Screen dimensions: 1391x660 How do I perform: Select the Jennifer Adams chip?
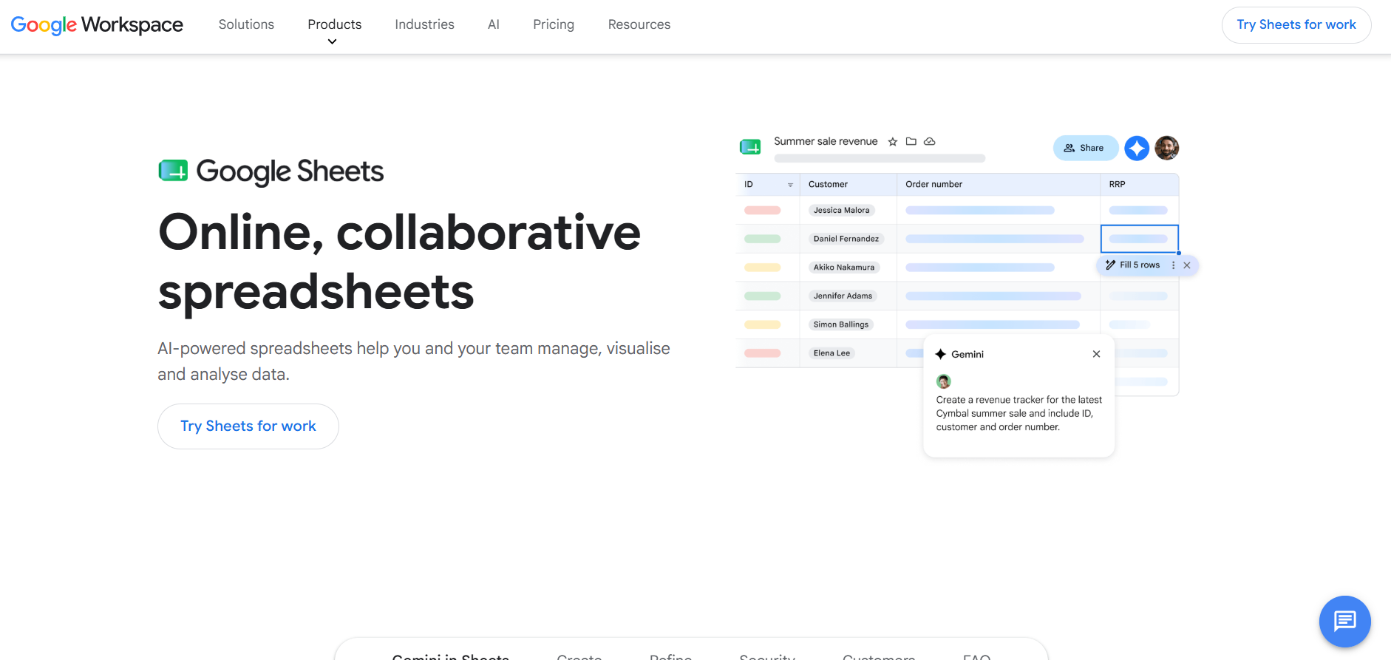[x=843, y=296]
